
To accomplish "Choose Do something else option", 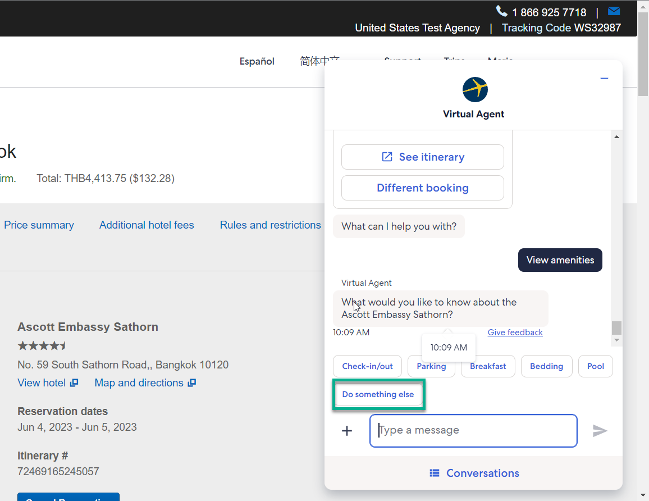I will tap(378, 394).
